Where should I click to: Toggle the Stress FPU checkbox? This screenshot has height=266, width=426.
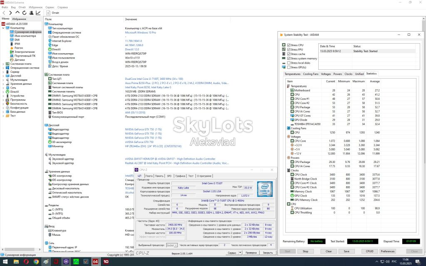pyautogui.click(x=289, y=49)
